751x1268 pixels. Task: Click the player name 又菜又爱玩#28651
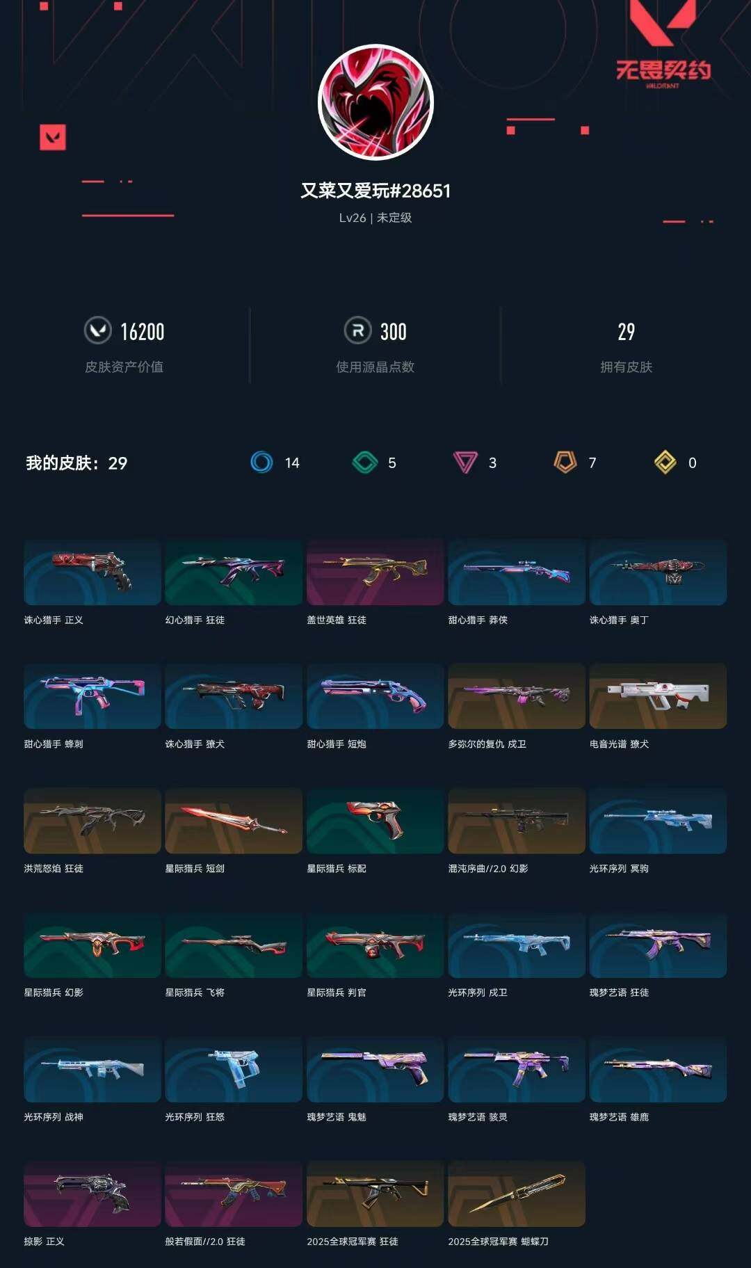point(375,191)
